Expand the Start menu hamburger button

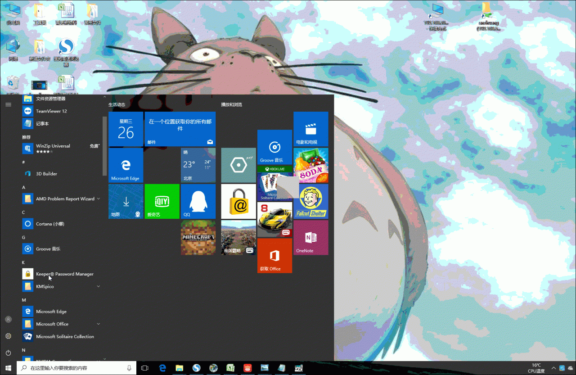click(x=8, y=104)
